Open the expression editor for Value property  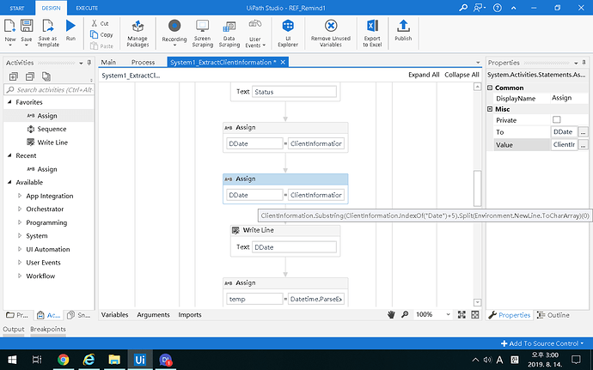(x=584, y=145)
